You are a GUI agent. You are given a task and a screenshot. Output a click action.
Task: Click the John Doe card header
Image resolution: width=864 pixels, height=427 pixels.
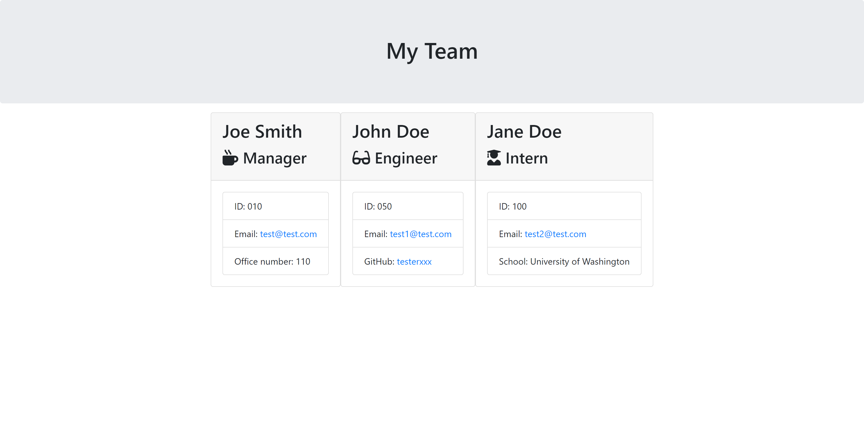pos(391,131)
